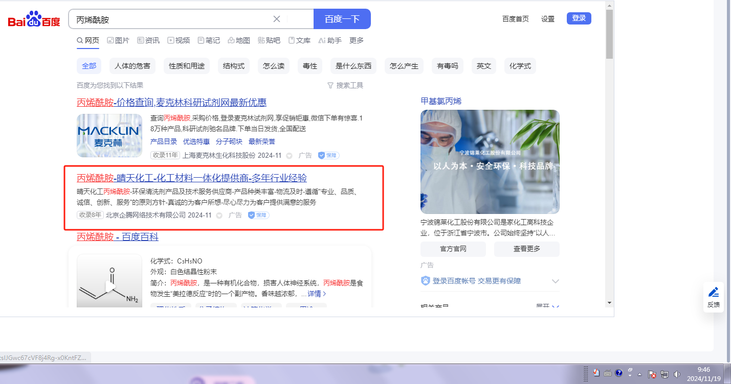Click the Baidu logo
The height and width of the screenshot is (384, 731).
34,19
